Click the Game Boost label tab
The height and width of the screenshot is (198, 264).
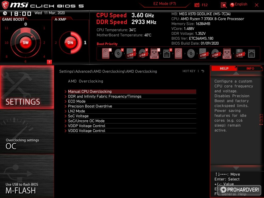(13, 19)
